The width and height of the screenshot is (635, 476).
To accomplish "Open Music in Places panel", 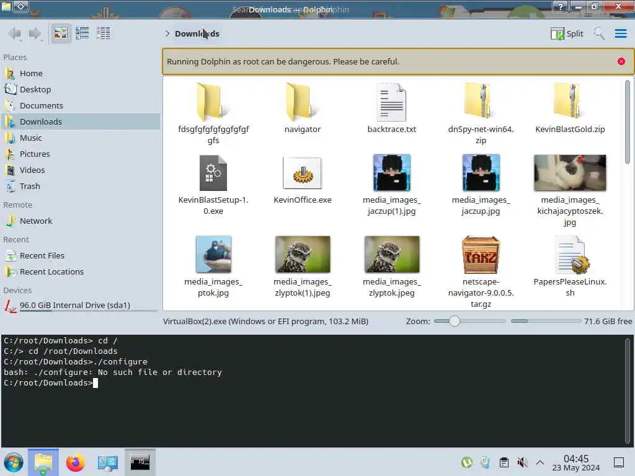I will (x=80, y=138).
